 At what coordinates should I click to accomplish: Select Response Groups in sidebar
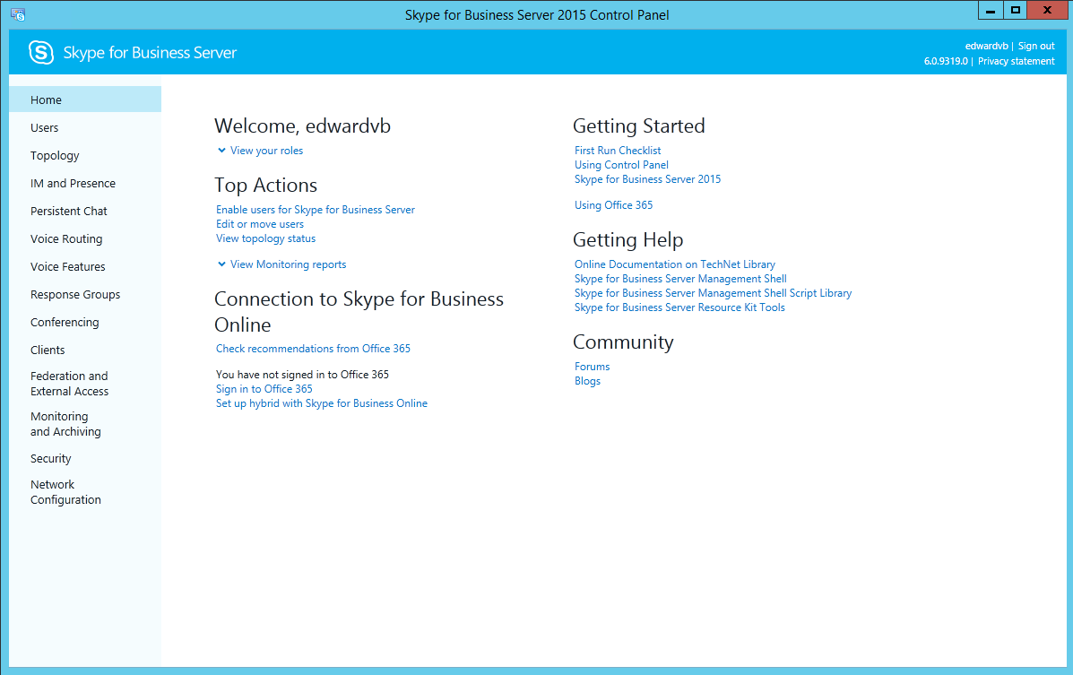(75, 295)
